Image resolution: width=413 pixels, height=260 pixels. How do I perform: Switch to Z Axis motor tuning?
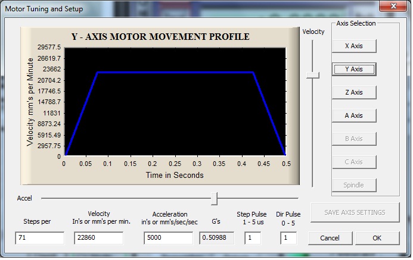pyautogui.click(x=354, y=92)
